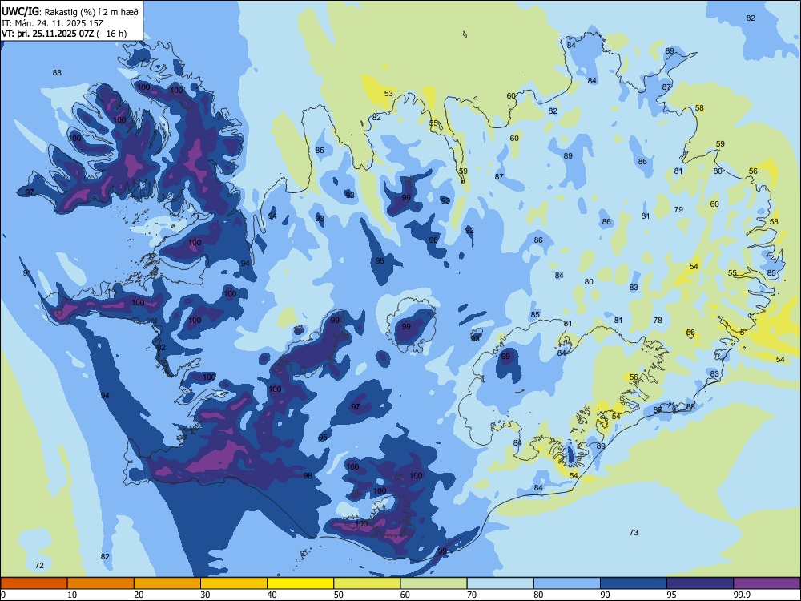This screenshot has width=801, height=601.
Task: Pick the pale yellow-green 50–60 legend swatch
Action: click(368, 583)
